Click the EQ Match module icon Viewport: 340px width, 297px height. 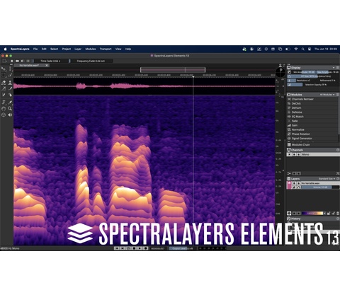pos(289,117)
